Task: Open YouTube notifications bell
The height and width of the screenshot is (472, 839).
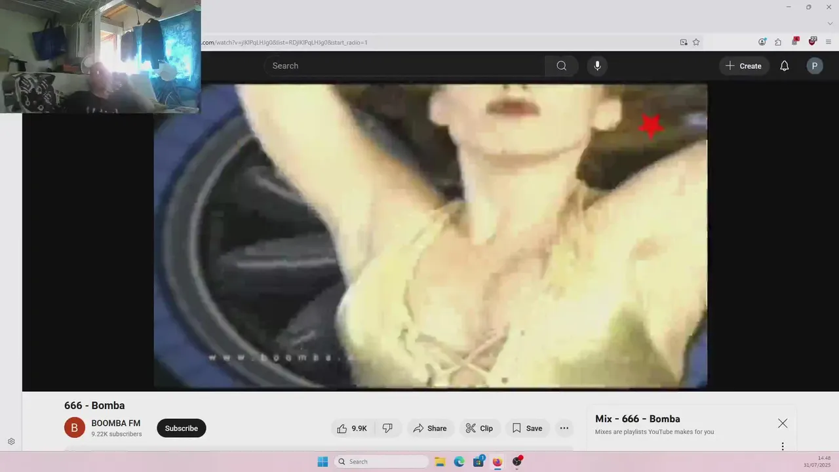Action: [x=784, y=66]
